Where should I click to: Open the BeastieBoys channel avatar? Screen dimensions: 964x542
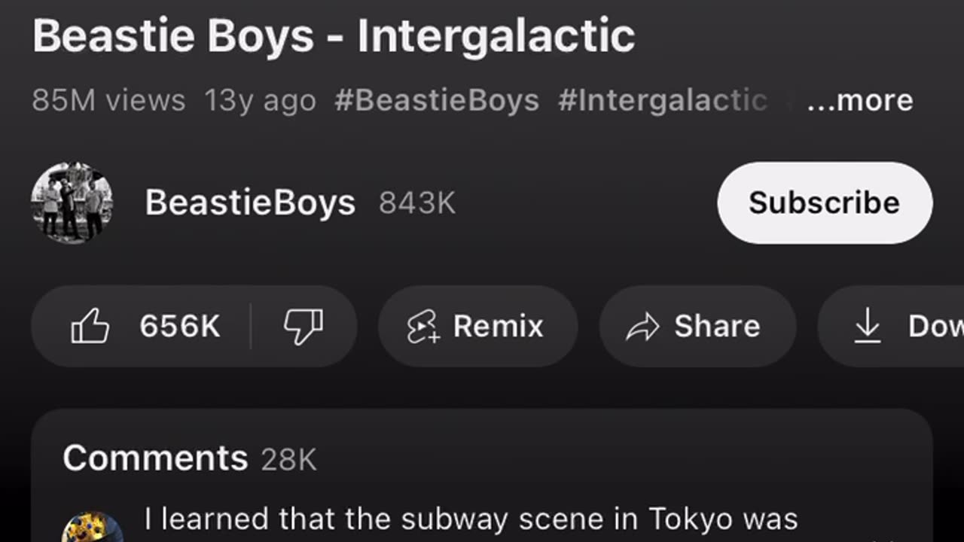(72, 202)
